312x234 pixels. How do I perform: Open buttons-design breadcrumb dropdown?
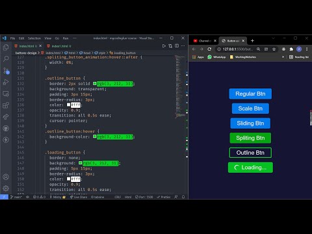[x=26, y=53]
